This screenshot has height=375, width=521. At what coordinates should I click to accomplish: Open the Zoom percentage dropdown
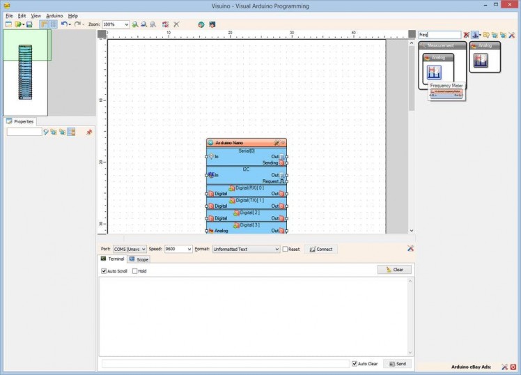tap(126, 24)
